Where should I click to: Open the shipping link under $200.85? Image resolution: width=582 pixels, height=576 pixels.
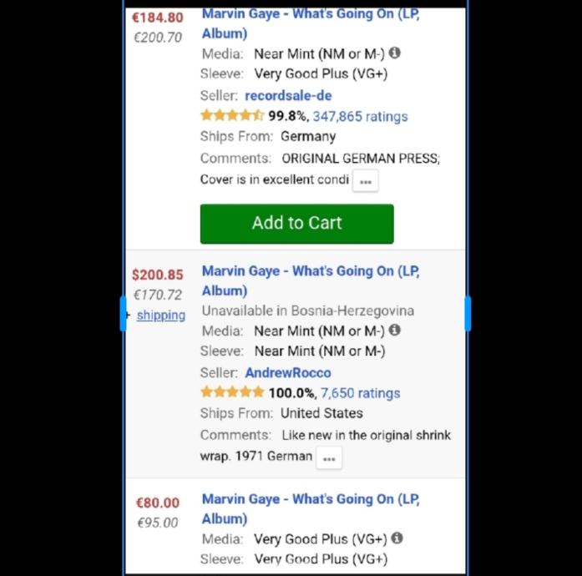pos(161,315)
